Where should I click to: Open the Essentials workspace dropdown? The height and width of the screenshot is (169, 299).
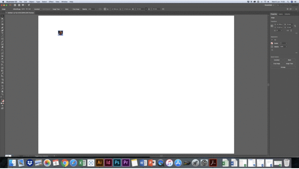pos(269,5)
